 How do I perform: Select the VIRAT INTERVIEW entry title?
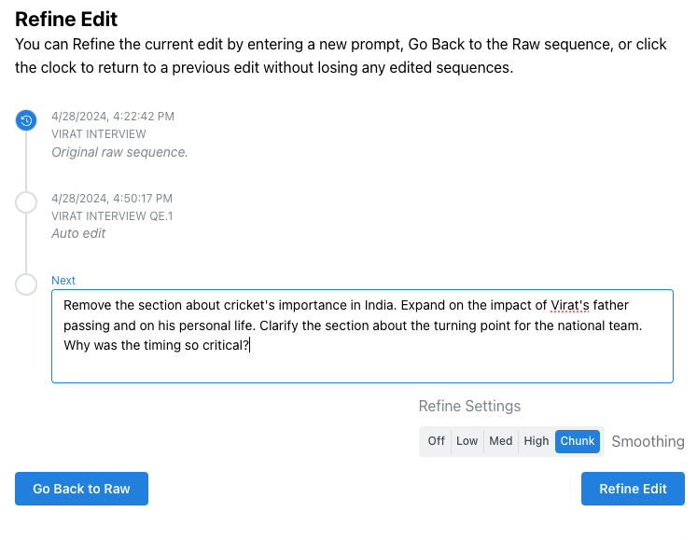(99, 133)
